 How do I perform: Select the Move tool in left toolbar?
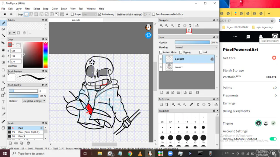tap(3, 43)
